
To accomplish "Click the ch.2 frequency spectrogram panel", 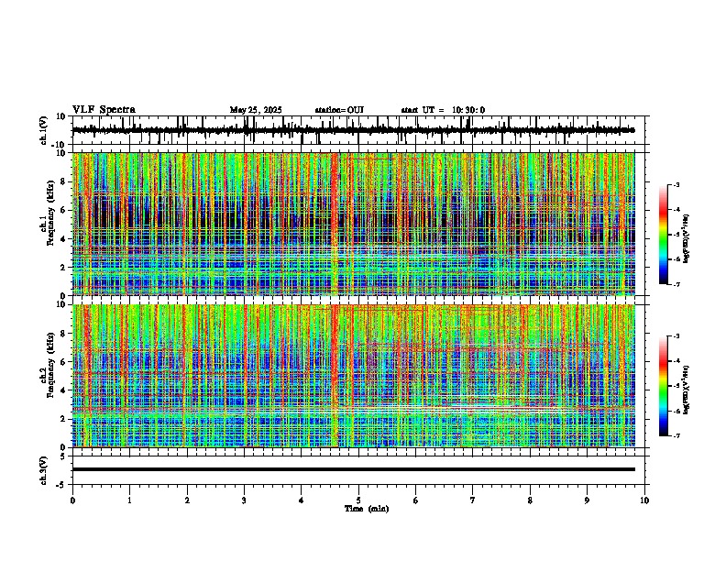I will [354, 376].
